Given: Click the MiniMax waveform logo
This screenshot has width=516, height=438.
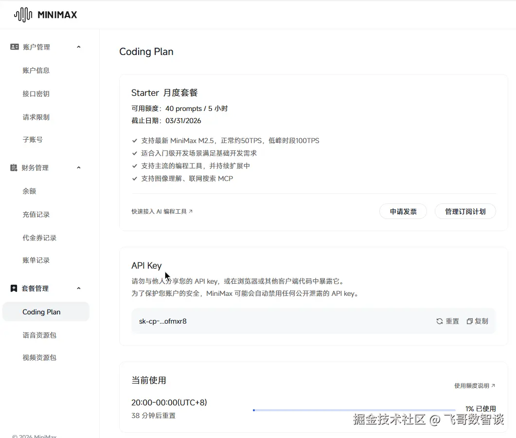Looking at the screenshot, I should pyautogui.click(x=23, y=15).
